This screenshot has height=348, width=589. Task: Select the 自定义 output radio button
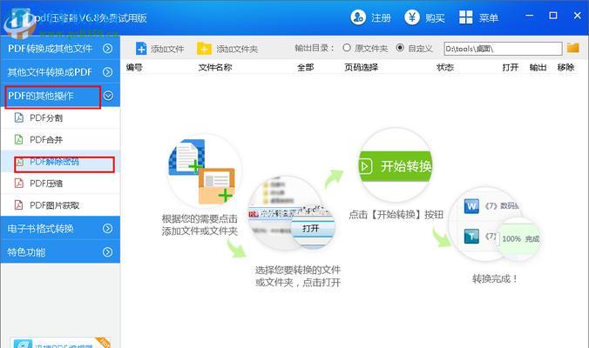click(x=400, y=48)
